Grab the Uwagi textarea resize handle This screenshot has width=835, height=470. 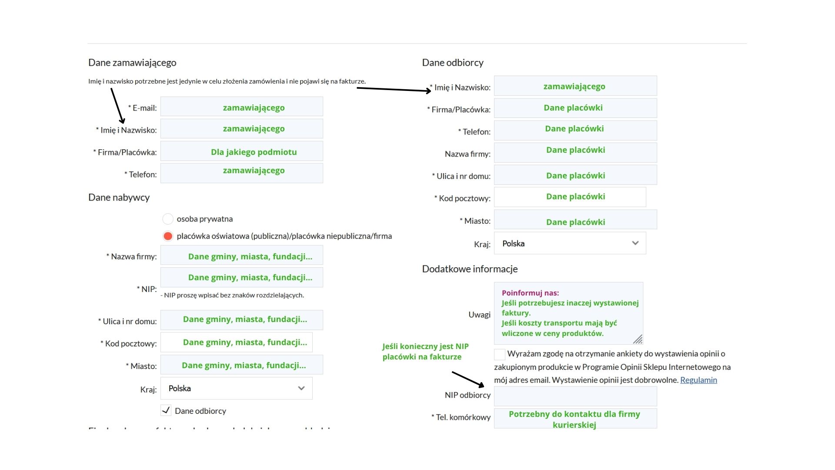pyautogui.click(x=638, y=339)
